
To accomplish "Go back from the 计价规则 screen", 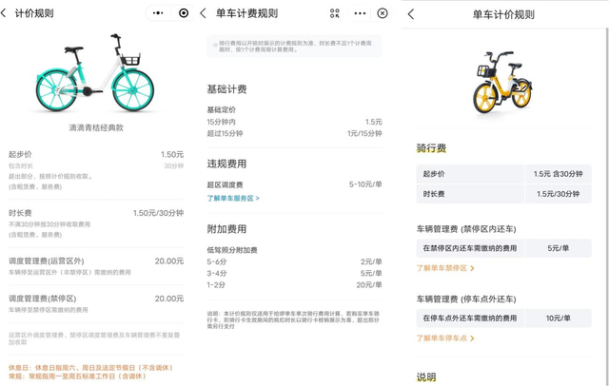I will coord(4,13).
